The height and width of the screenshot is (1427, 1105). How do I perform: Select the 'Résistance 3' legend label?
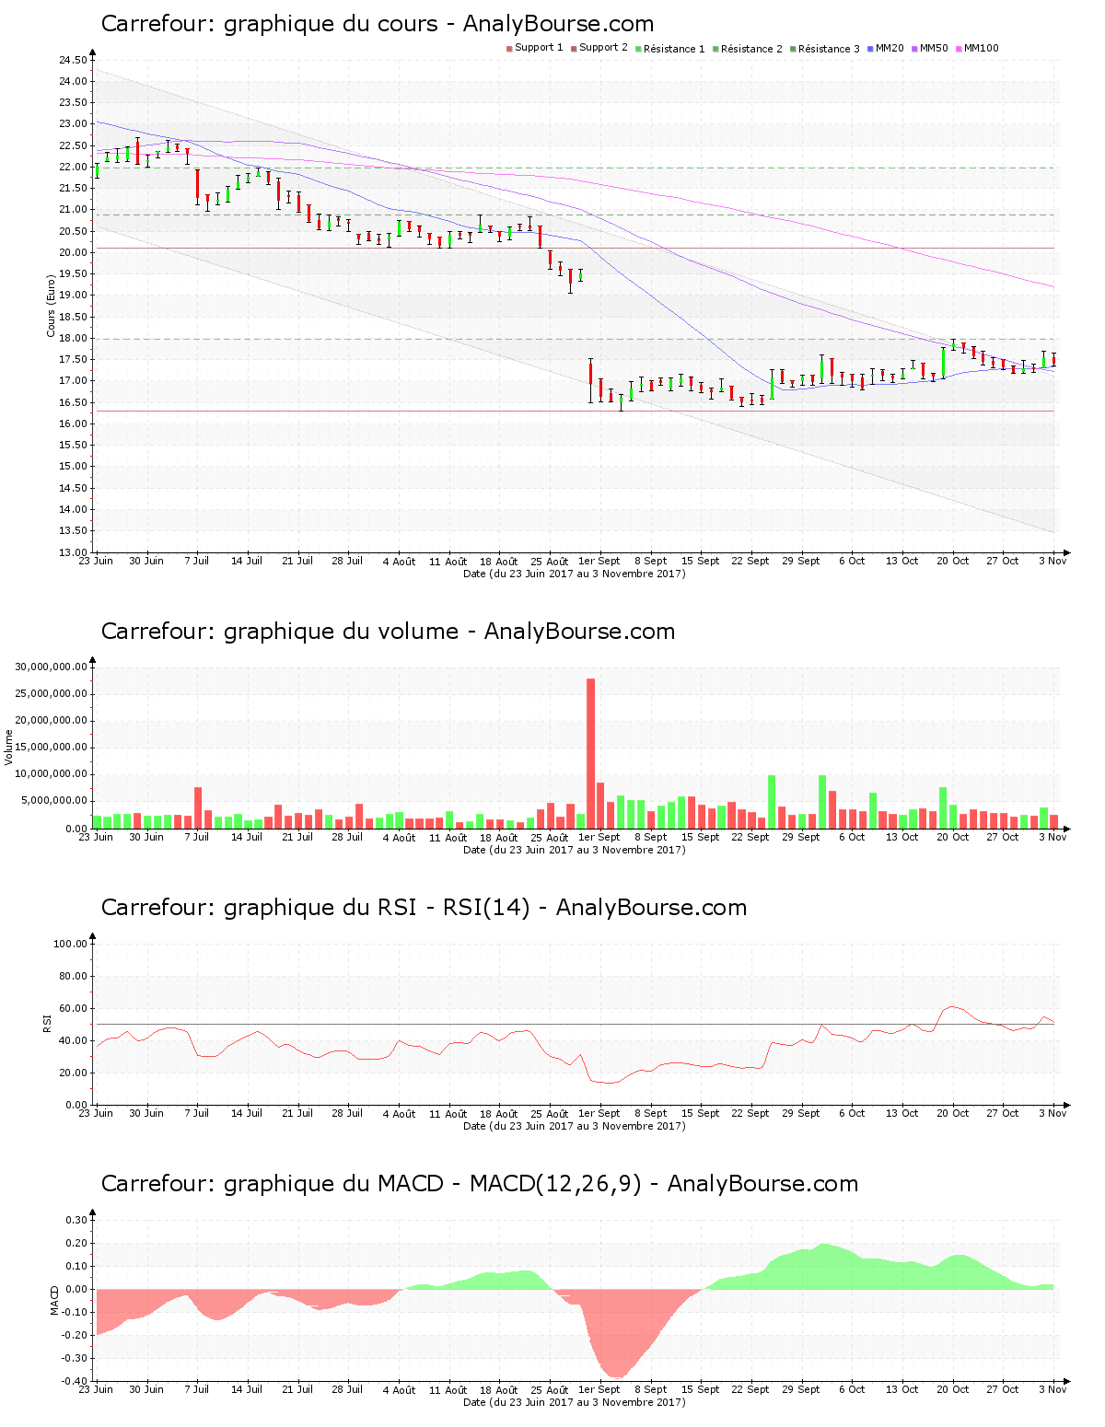(x=829, y=49)
